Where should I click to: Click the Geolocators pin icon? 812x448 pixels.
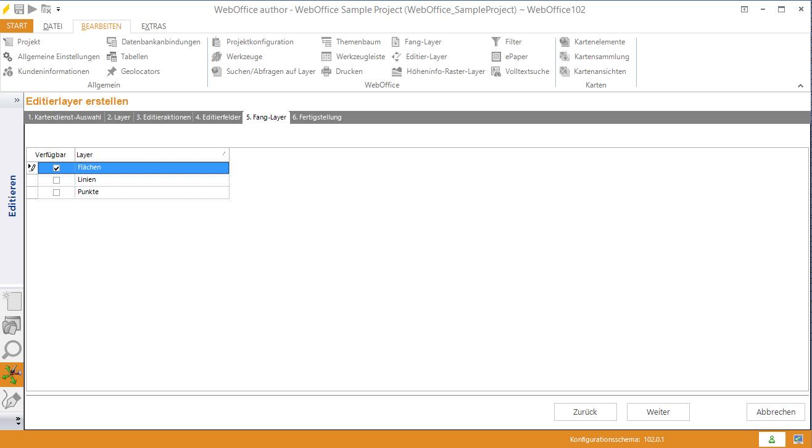click(112, 71)
